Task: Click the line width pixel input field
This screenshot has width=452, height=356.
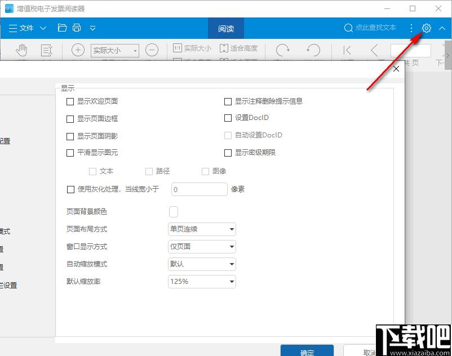Action: click(x=199, y=189)
